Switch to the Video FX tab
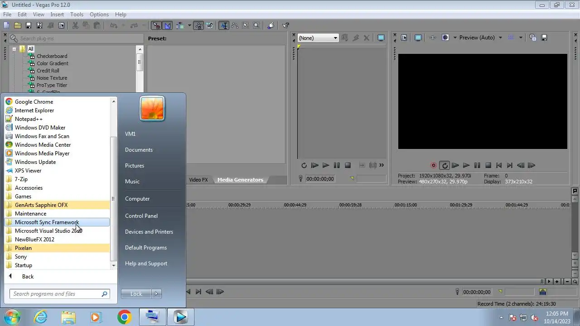 198,180
